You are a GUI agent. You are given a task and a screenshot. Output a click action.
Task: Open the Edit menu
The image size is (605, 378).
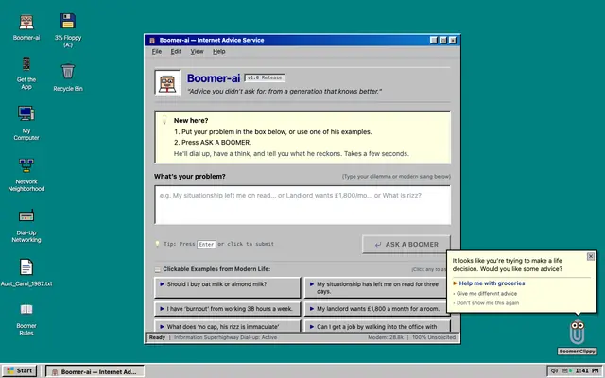click(176, 52)
